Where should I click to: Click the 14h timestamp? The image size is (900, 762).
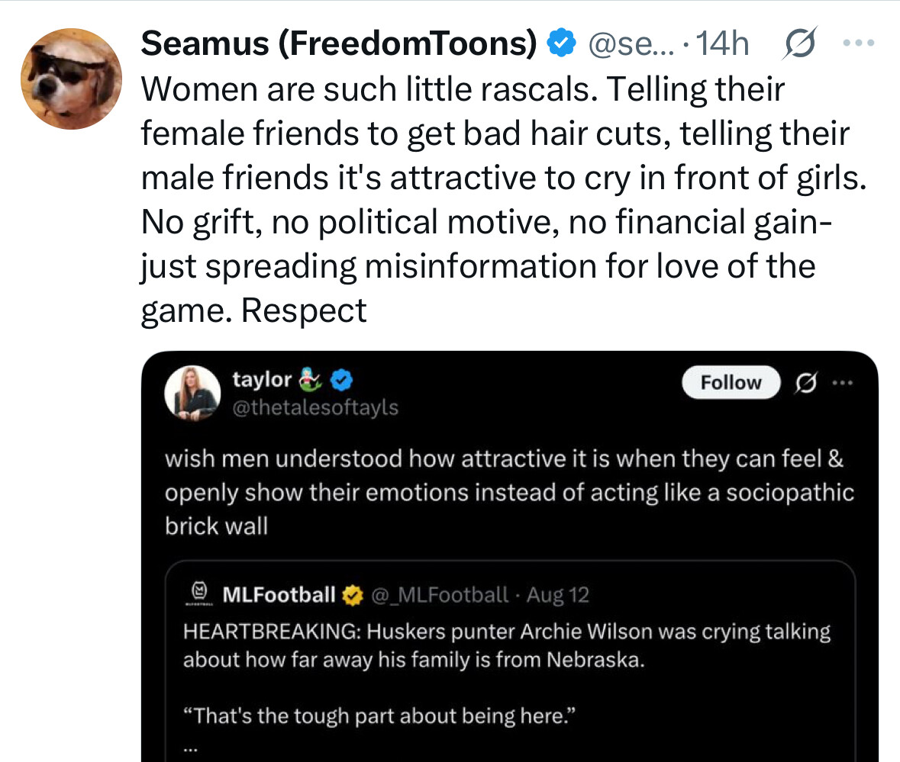723,45
